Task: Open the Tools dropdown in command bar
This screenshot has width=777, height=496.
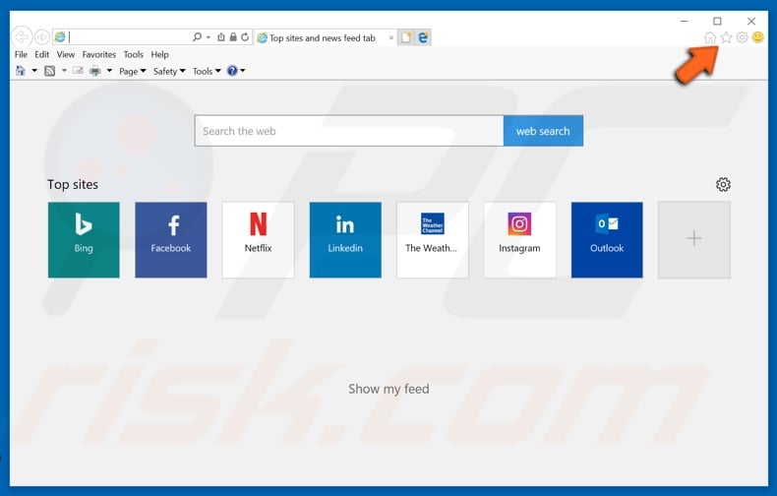Action: click(207, 72)
